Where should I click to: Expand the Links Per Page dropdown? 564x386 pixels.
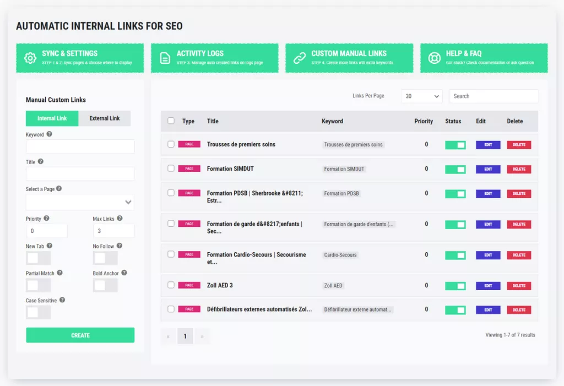tap(422, 96)
